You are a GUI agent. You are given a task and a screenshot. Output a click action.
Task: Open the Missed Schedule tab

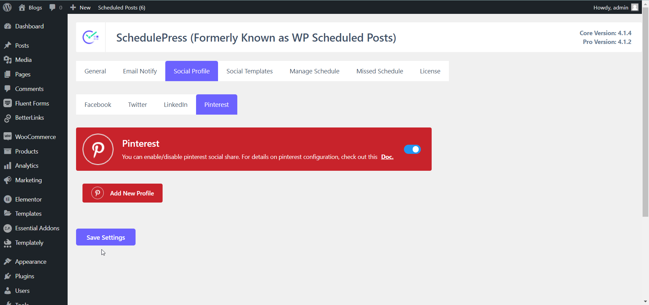tap(380, 71)
